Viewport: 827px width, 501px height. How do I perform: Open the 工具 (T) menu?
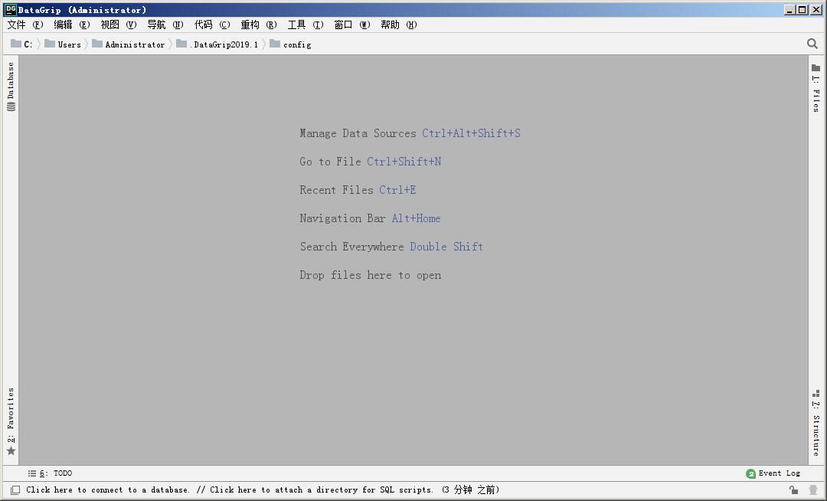306,25
